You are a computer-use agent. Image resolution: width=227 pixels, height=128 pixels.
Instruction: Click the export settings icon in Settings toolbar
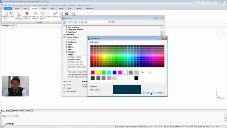[72, 22]
